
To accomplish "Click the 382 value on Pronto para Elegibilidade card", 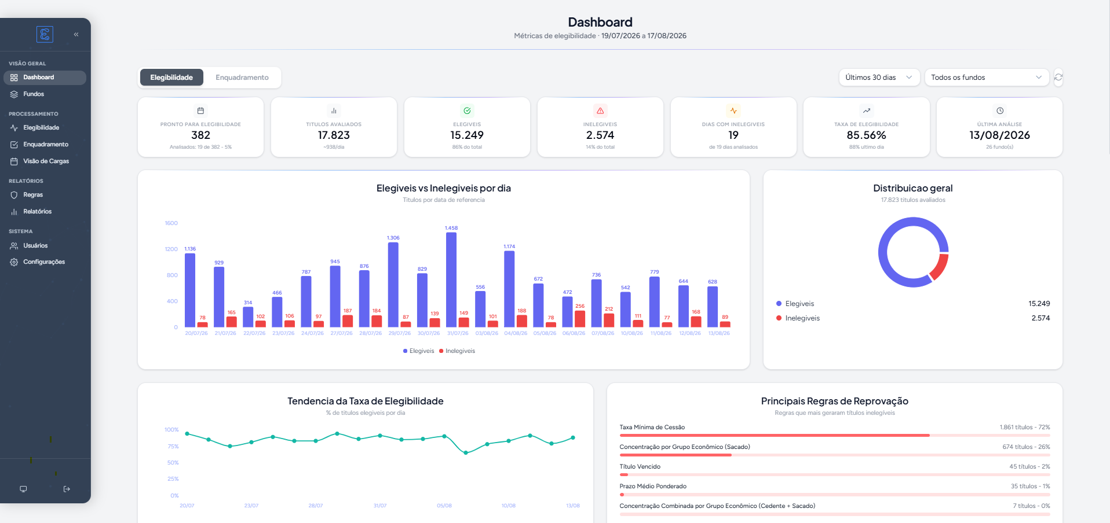I will [x=200, y=135].
